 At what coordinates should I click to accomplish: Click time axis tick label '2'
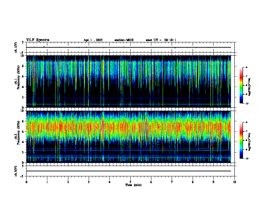coord(68,182)
